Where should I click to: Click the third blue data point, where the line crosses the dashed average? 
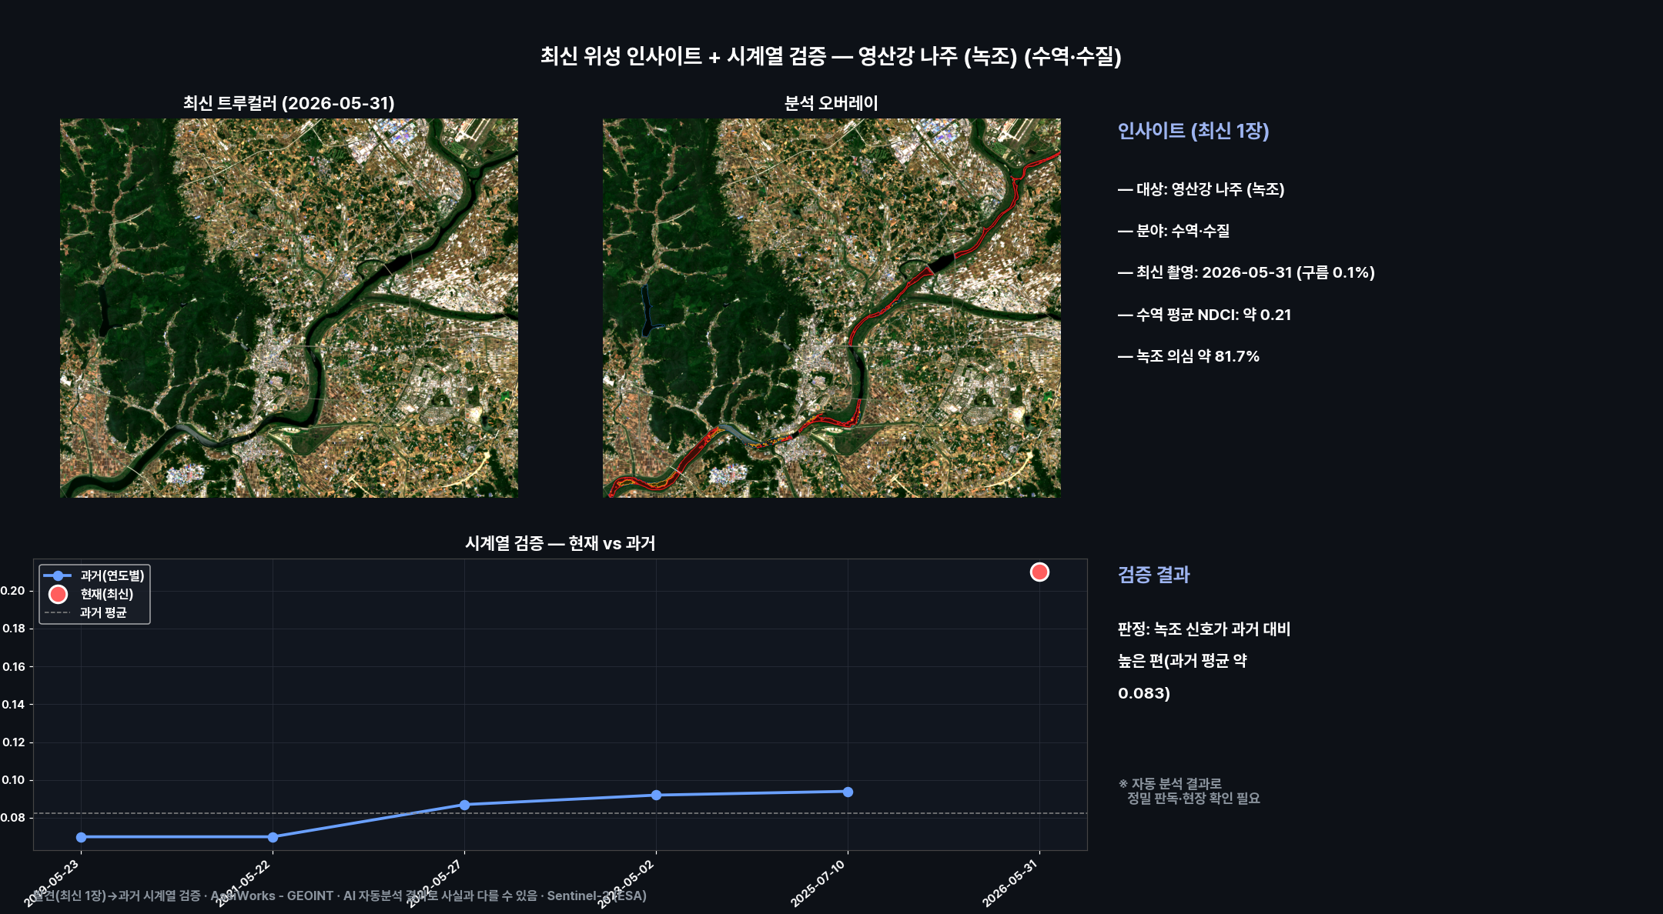click(x=464, y=805)
